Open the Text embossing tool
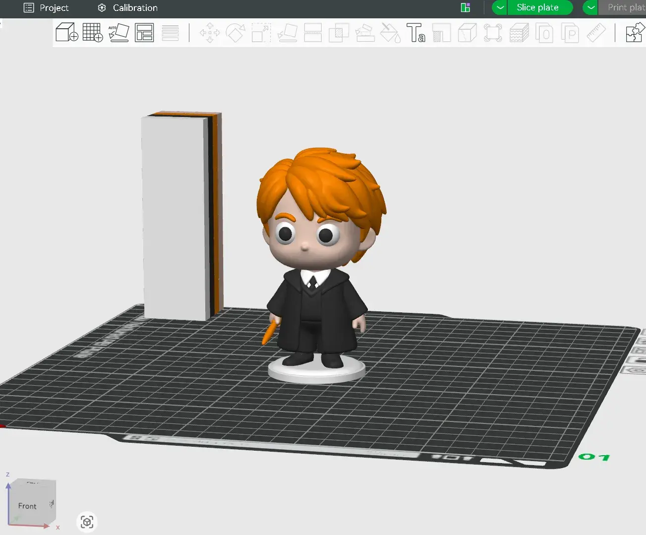 point(416,32)
